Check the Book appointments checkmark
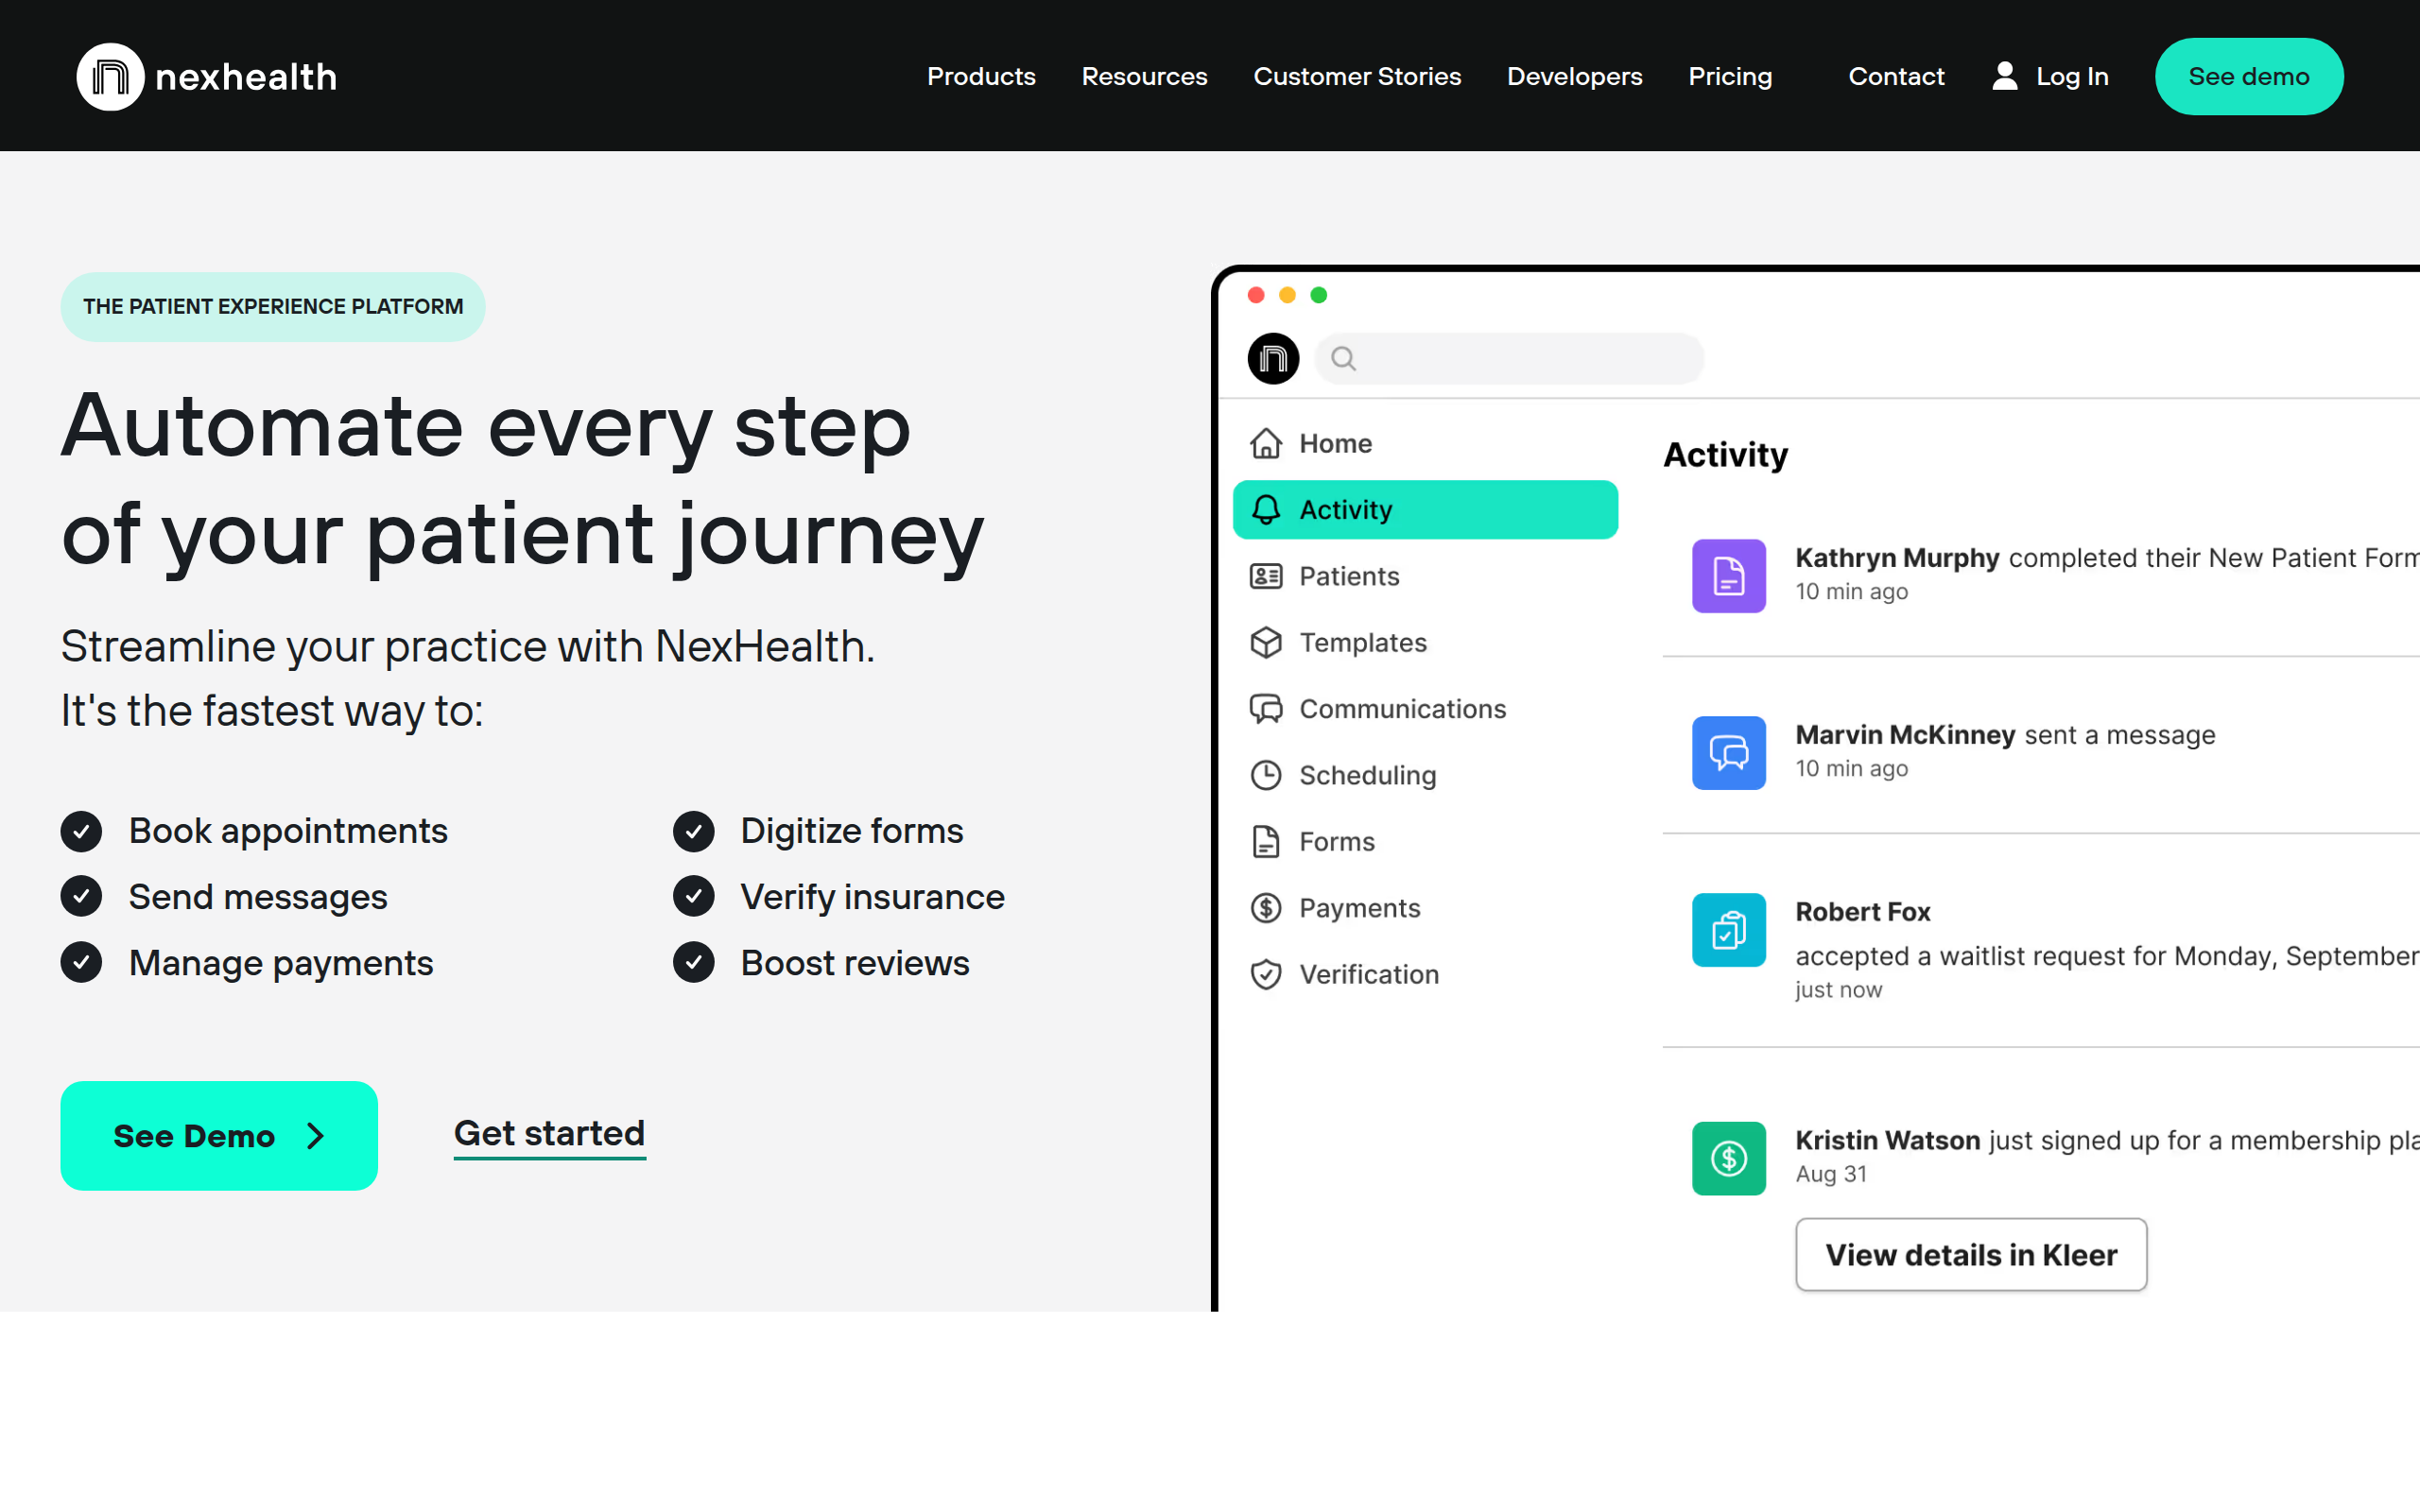 coord(81,831)
